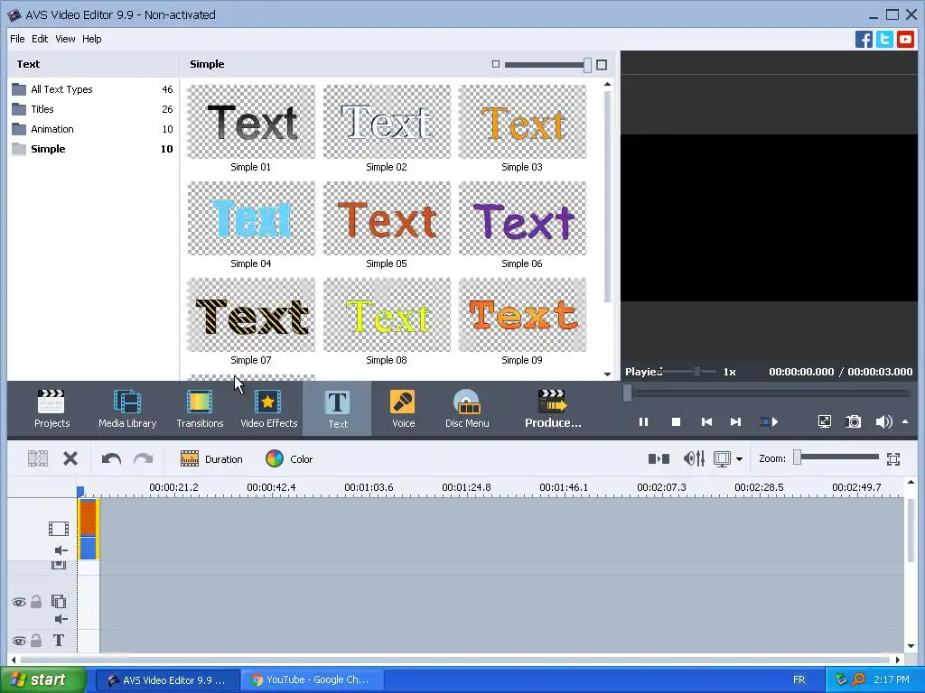The image size is (925, 693).
Task: Select the Simple 05 text preset
Action: tap(387, 225)
